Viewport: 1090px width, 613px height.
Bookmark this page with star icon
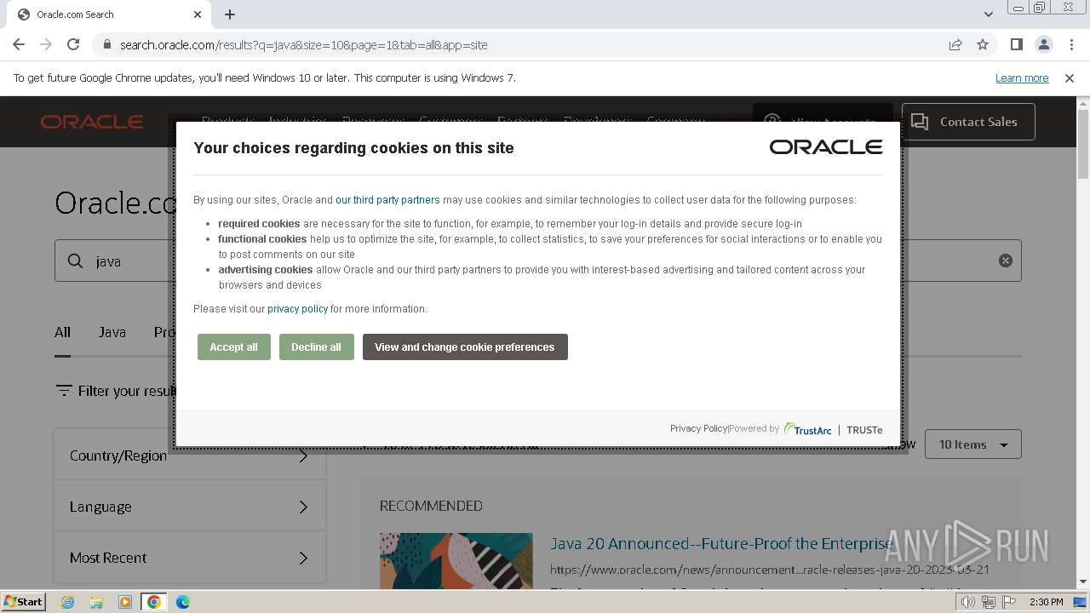[983, 44]
